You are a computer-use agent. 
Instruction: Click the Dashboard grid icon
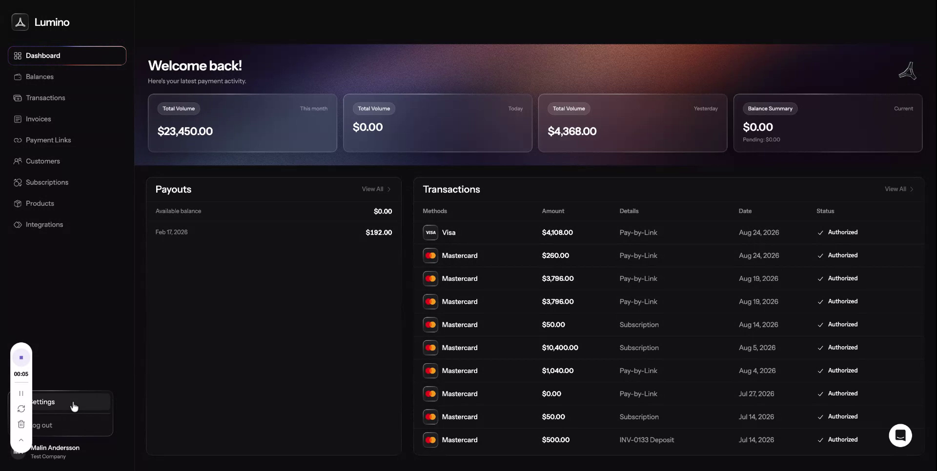[x=18, y=56]
